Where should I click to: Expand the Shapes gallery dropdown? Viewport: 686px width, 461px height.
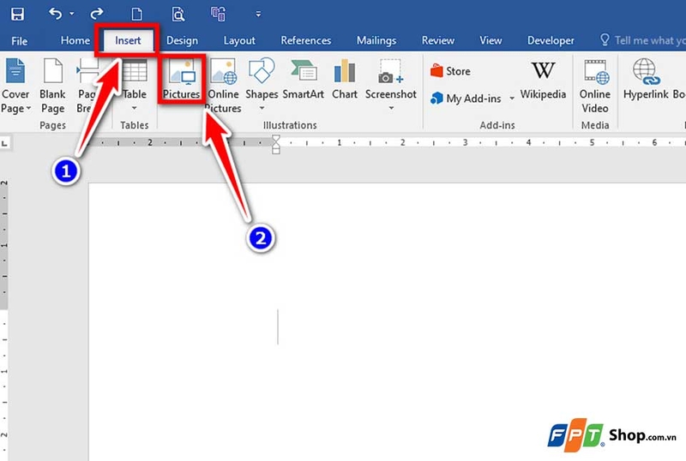(x=261, y=107)
